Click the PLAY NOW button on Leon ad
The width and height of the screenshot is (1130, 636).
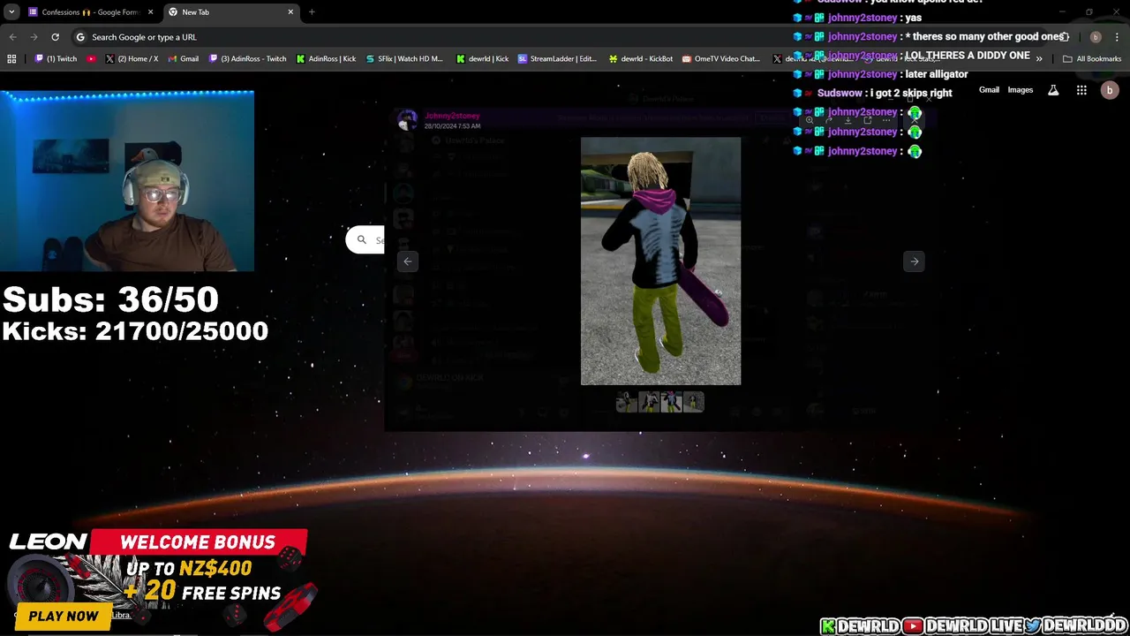(64, 617)
